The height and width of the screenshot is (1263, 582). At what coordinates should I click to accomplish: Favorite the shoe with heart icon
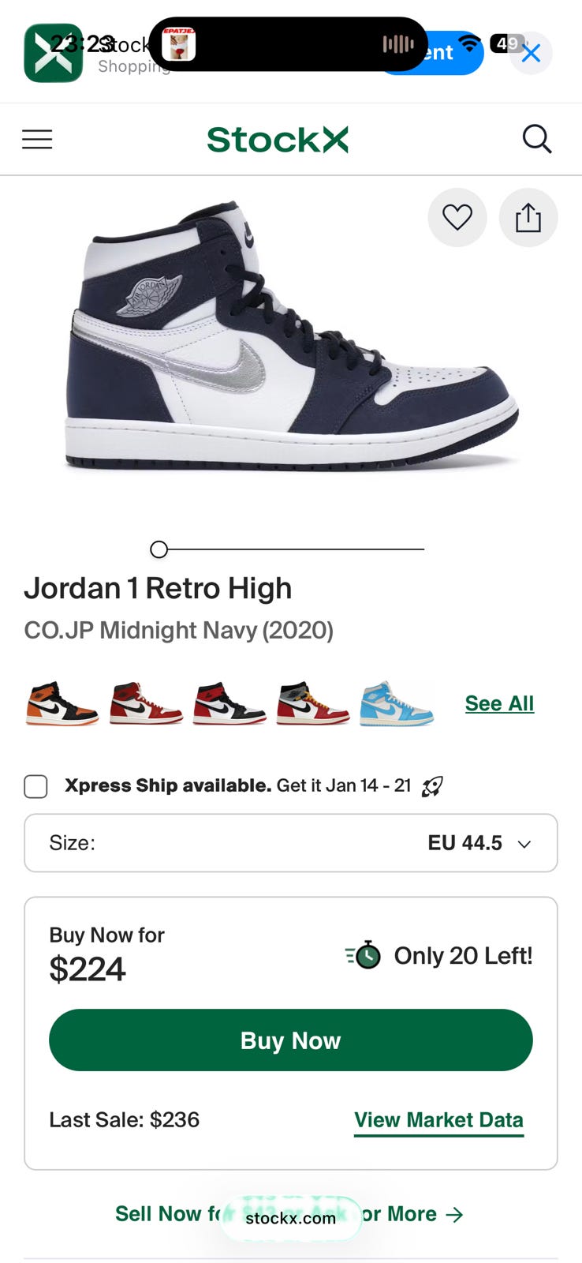point(457,217)
